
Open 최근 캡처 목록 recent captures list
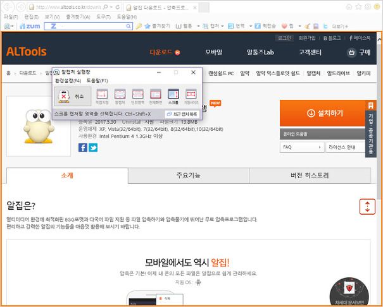pyautogui.click(x=182, y=114)
